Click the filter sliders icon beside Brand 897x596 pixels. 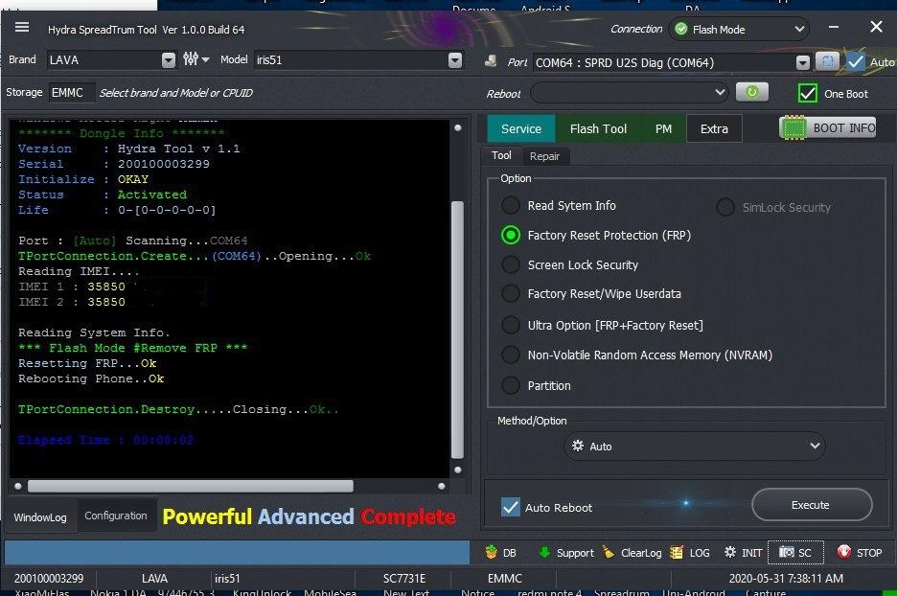(191, 58)
